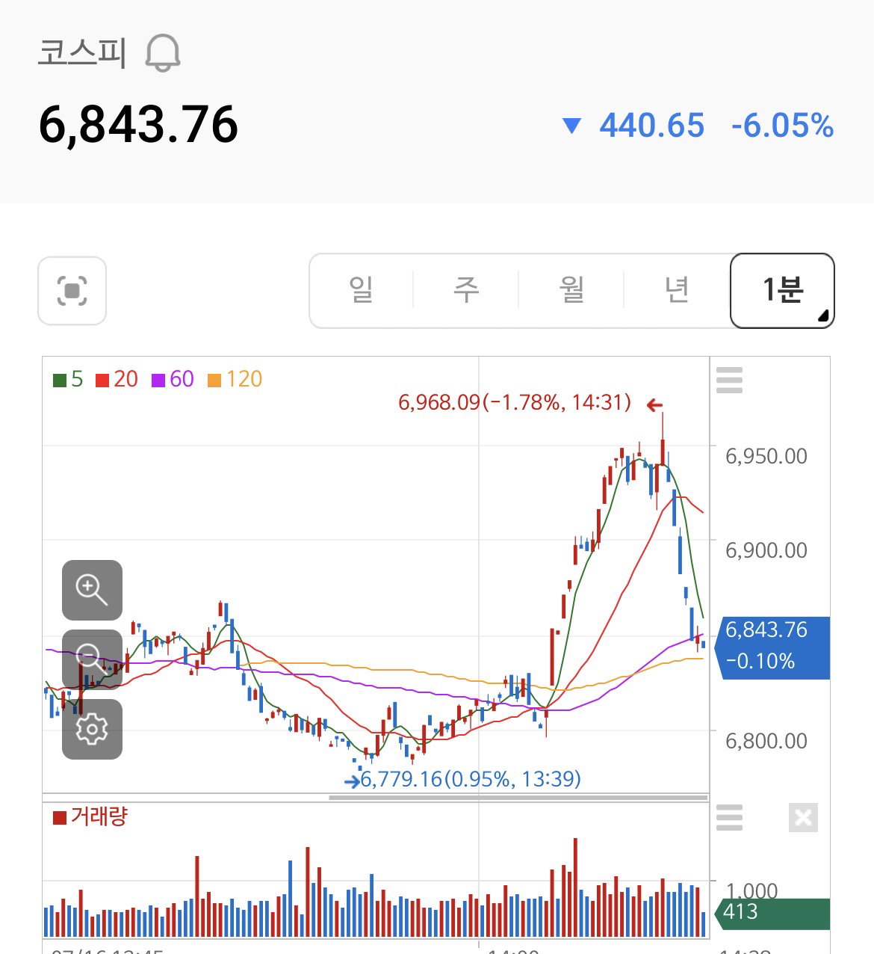Screen dimensions: 874x954
Task: Click the 거래량 volume legend label
Action: click(99, 816)
